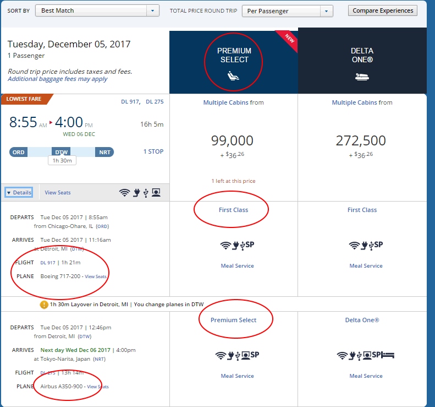Click the power outlet icon in amenities row
This screenshot has height=407, width=435.
click(136, 193)
